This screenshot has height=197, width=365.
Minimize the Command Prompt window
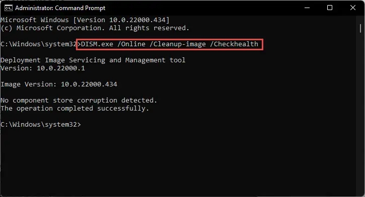pos(307,8)
